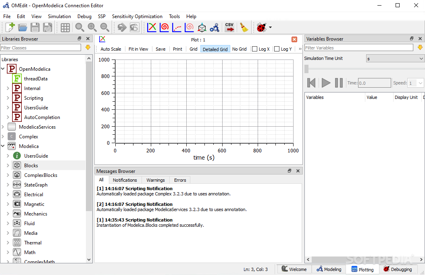The image size is (425, 275).
Task: Open a new plot window from the toolbar
Action: coord(152,27)
